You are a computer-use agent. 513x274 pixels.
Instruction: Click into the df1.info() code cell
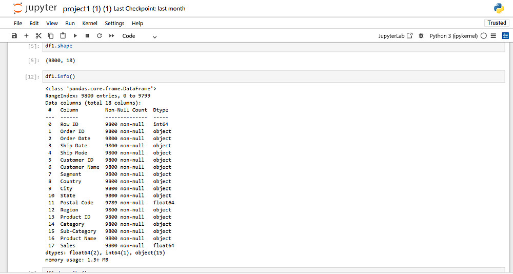[273, 76]
